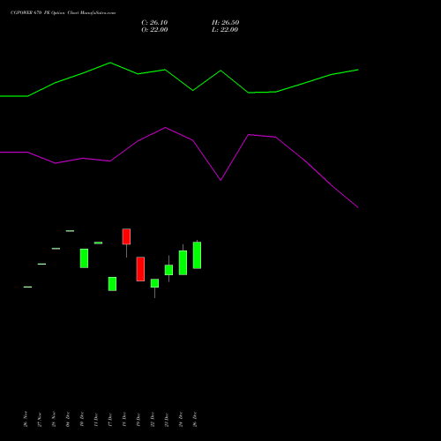Click the low value L: 22.00

click(x=225, y=30)
